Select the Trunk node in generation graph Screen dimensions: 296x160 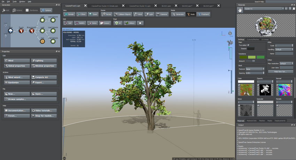click(x=21, y=31)
